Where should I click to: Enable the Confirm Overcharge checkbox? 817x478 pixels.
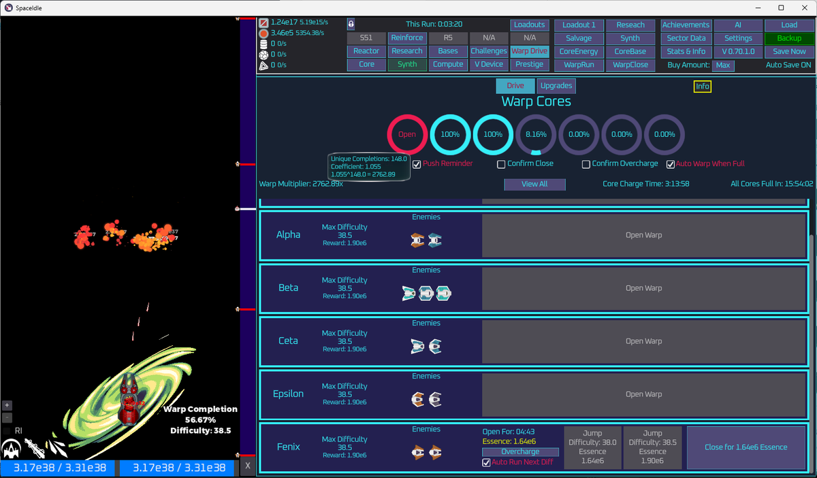pyautogui.click(x=586, y=164)
